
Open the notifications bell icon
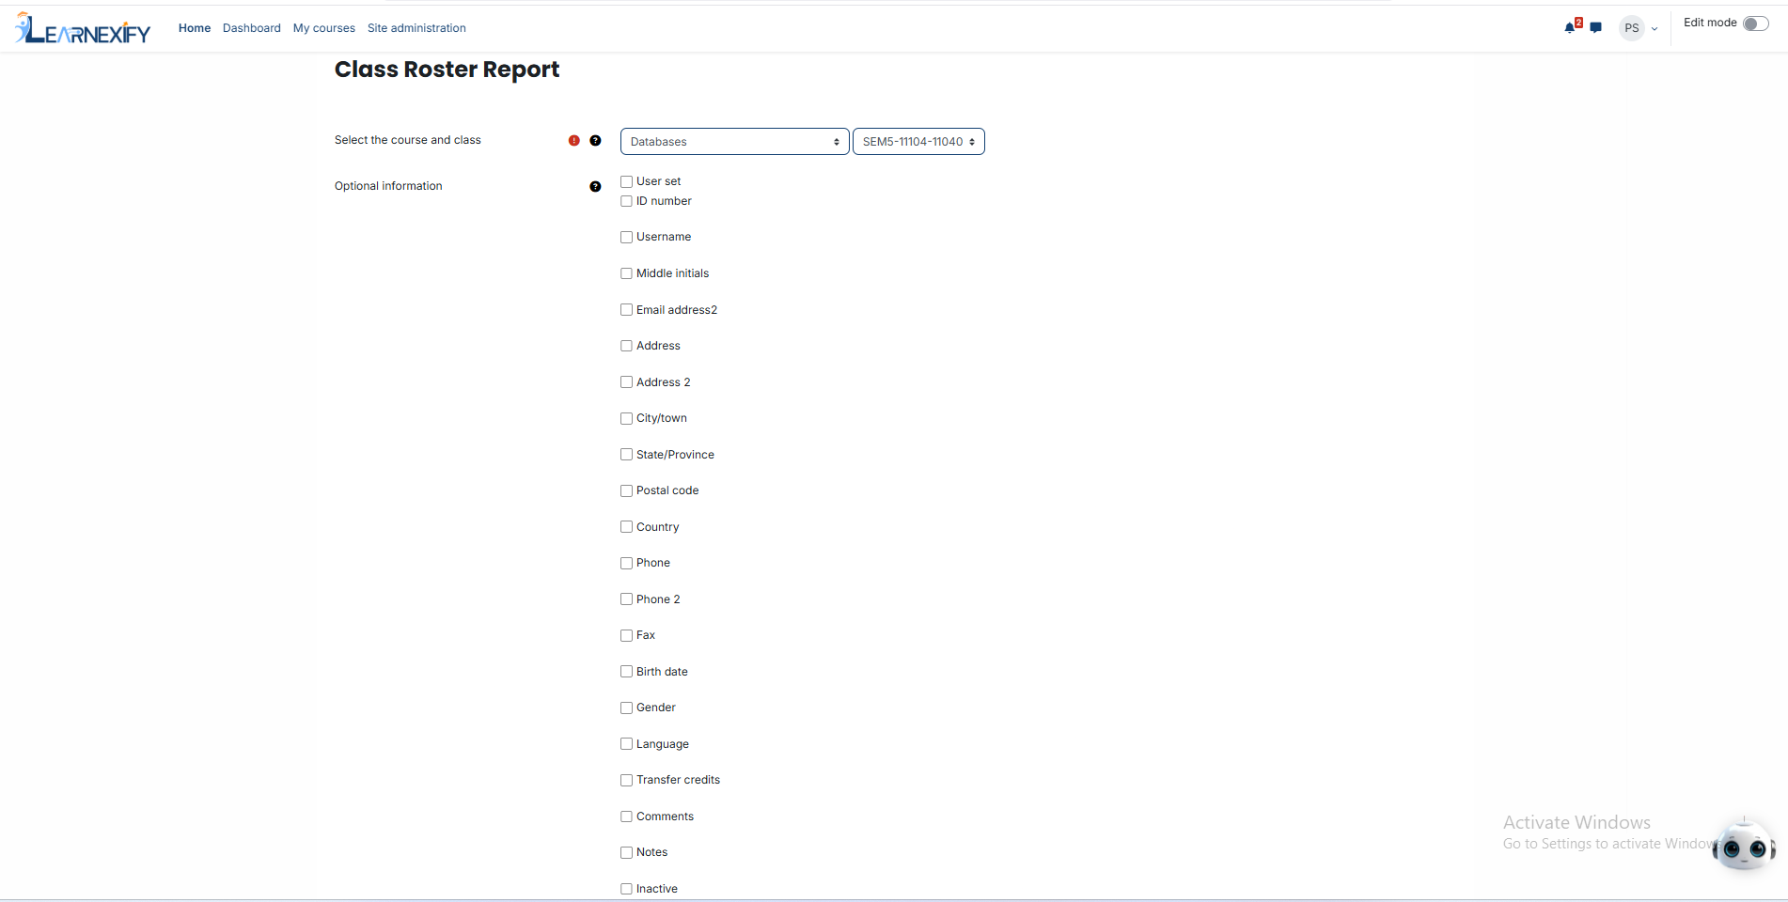click(x=1570, y=27)
